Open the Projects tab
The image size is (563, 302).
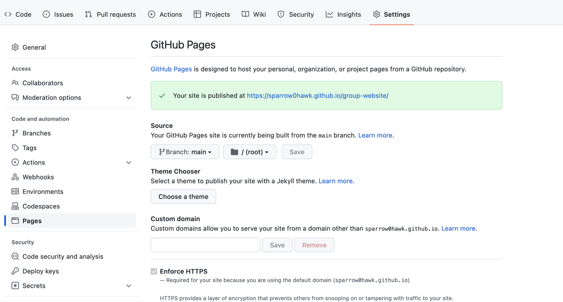click(x=212, y=14)
